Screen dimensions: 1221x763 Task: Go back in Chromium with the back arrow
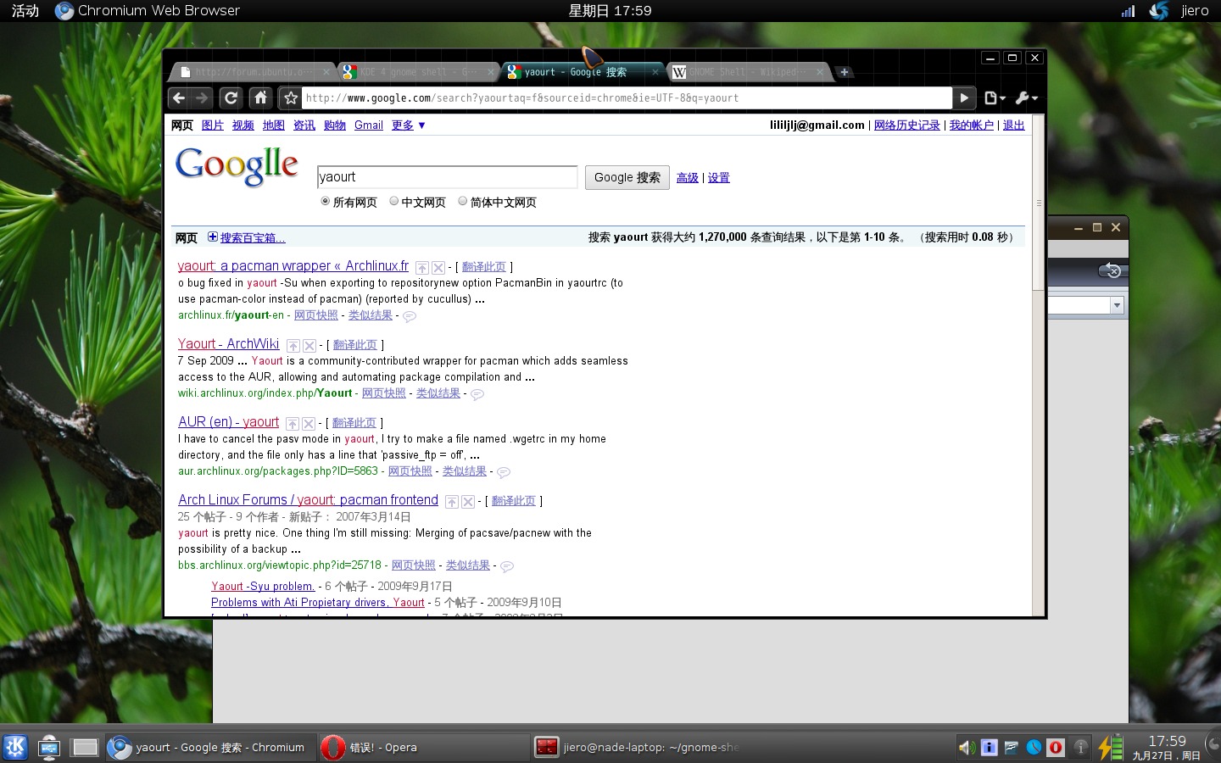click(178, 97)
